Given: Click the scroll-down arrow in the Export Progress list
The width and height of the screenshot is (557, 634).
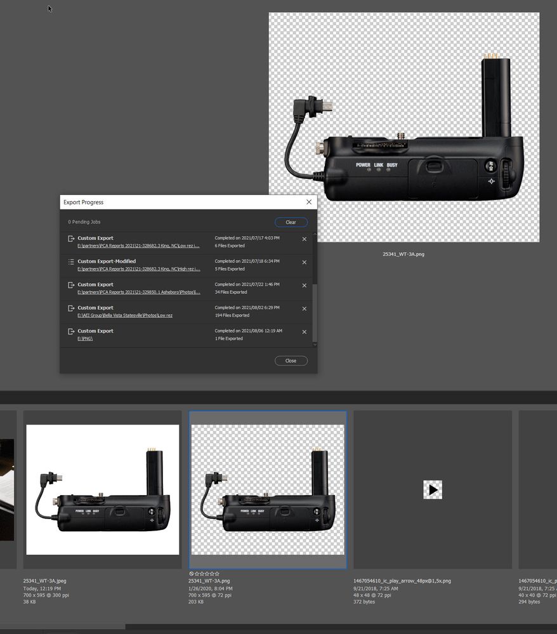Looking at the screenshot, I should pyautogui.click(x=315, y=345).
